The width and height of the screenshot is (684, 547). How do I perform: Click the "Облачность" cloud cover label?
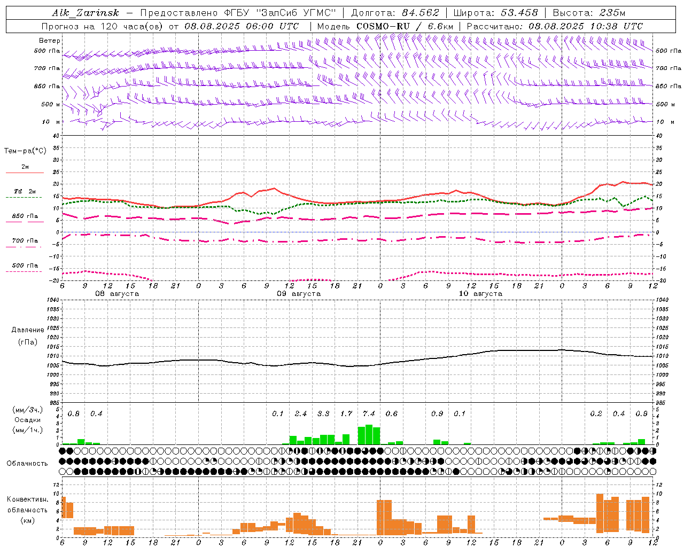[27, 463]
